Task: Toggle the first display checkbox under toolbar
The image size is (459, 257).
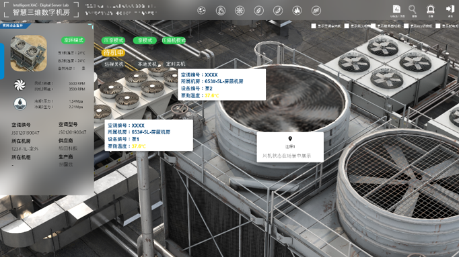Action: tap(314, 26)
